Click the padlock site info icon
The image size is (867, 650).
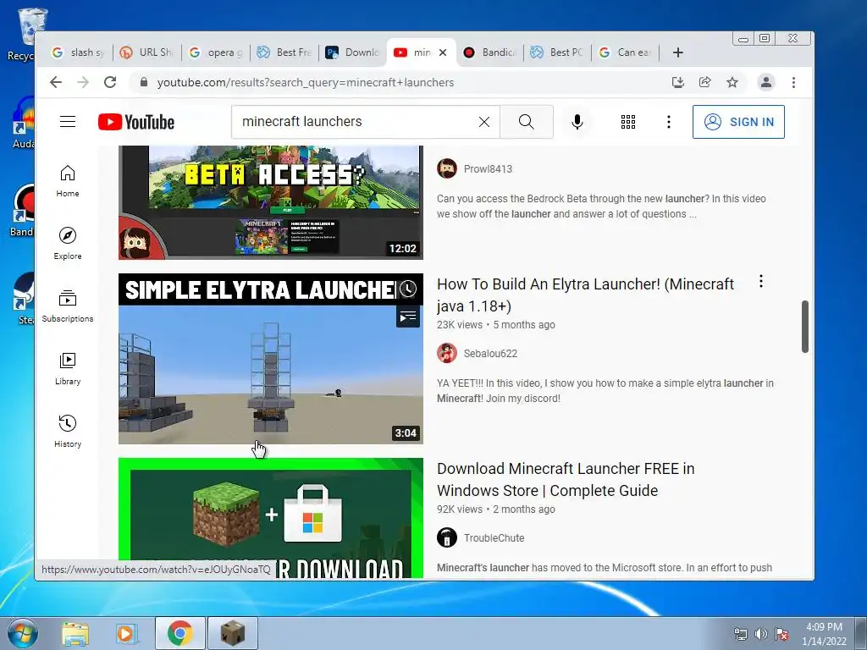click(x=144, y=82)
